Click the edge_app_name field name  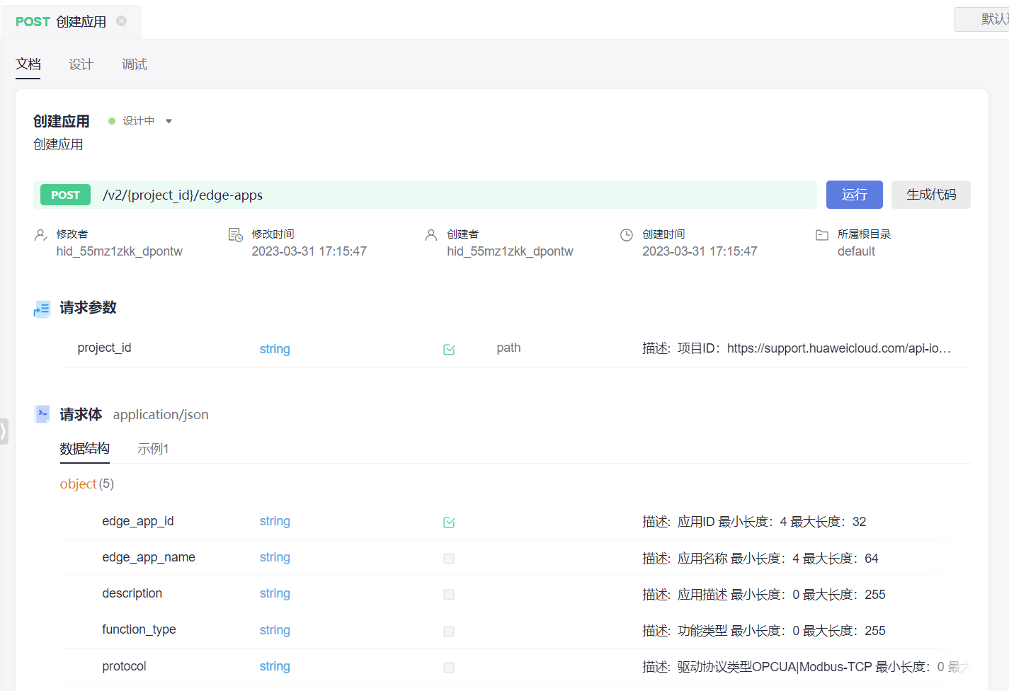pos(149,557)
